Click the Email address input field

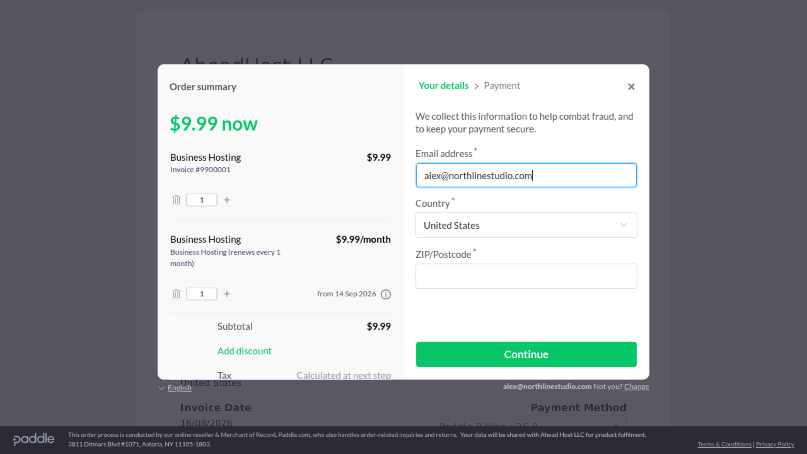pyautogui.click(x=526, y=175)
